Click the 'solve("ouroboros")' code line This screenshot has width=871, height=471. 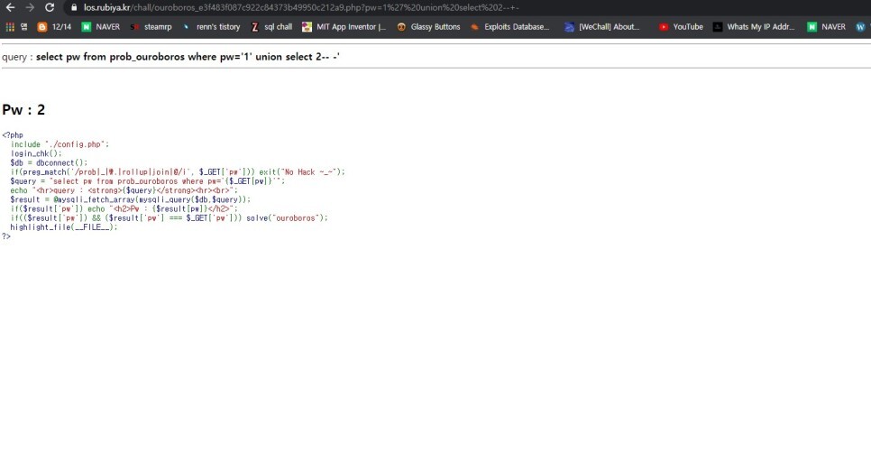(170, 218)
